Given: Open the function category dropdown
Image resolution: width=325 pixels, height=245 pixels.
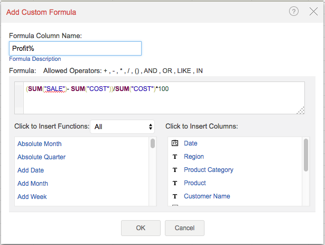Looking at the screenshot, I should [123, 126].
